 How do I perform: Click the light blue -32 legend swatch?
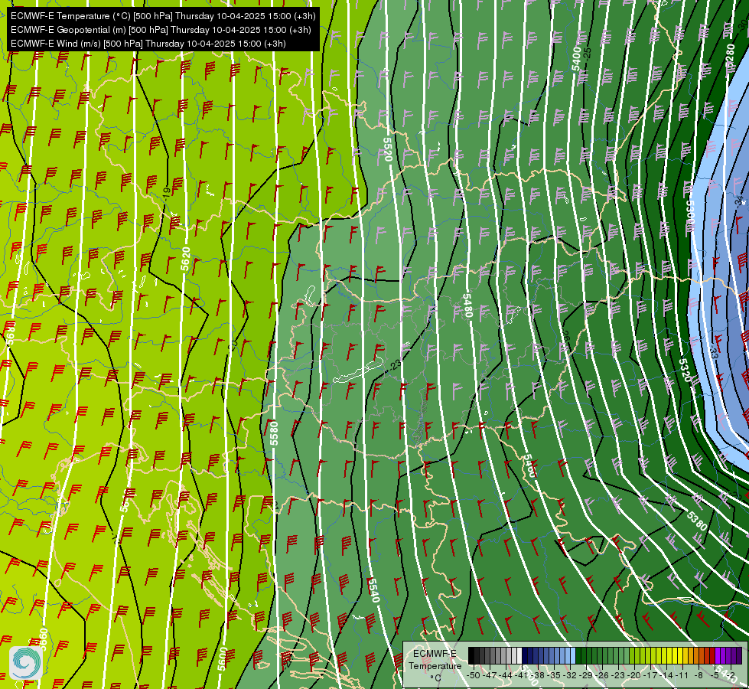coord(573,656)
